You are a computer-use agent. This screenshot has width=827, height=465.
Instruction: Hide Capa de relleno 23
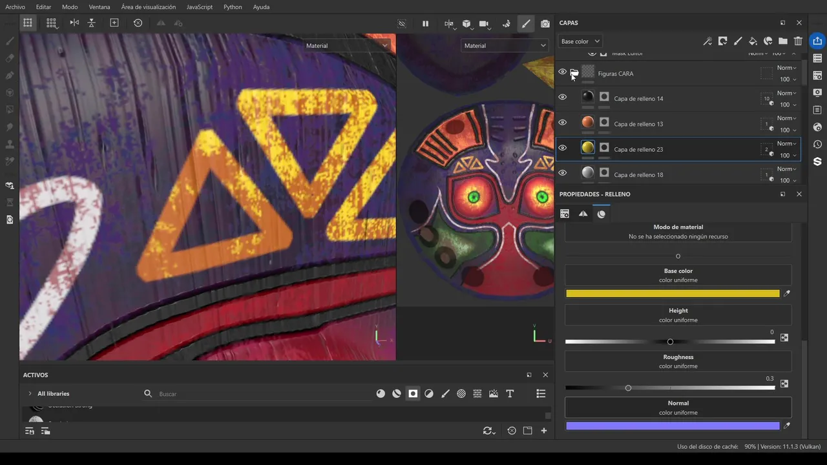(562, 148)
